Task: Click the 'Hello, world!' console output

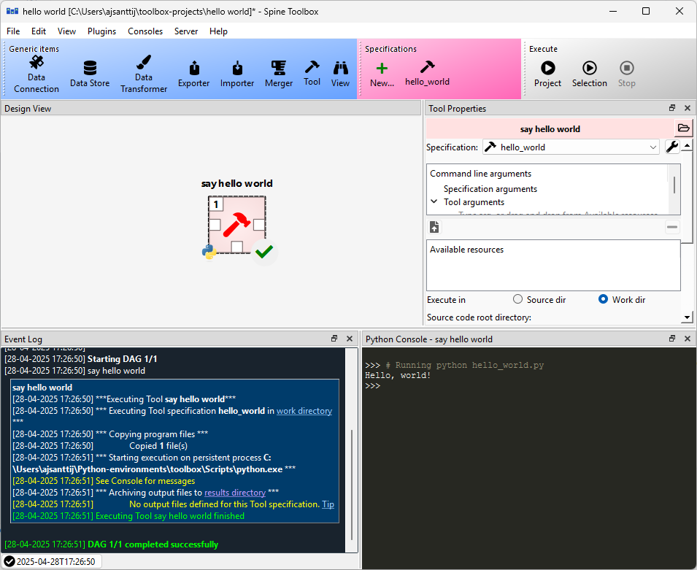Action: [x=397, y=375]
